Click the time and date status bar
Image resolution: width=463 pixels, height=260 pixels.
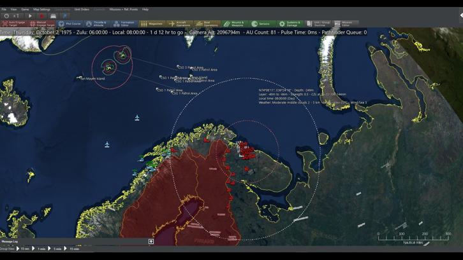[184, 32]
